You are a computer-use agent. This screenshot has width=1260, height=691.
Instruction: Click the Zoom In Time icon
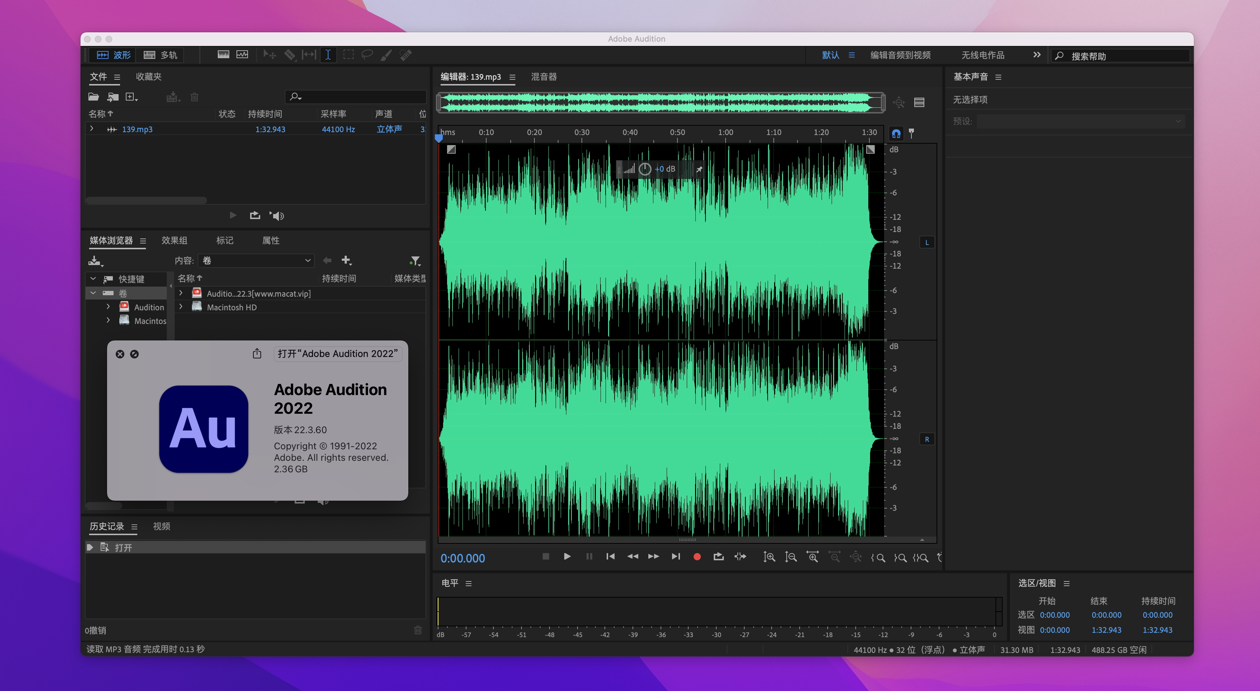(x=813, y=557)
